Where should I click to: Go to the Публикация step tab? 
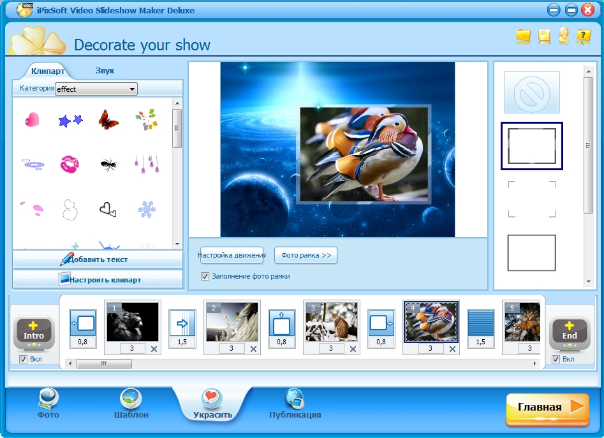click(294, 405)
